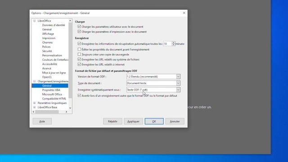The height and width of the screenshot is (162, 288).
Task: Select the Paramètres linguistiques tree label
Action: tap(52, 103)
